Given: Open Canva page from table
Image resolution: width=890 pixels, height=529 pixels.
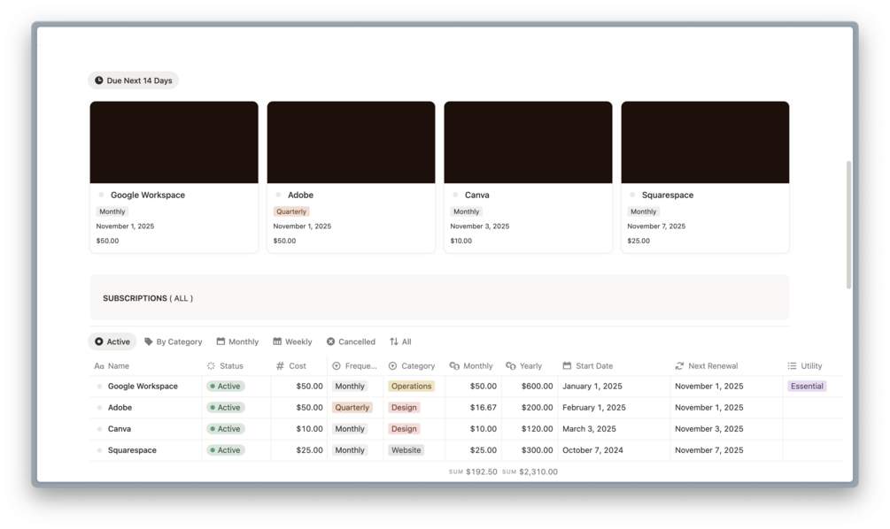Looking at the screenshot, I should coord(120,429).
